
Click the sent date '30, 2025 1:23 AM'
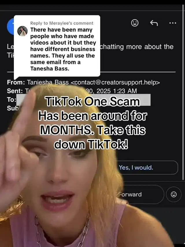[111, 91]
